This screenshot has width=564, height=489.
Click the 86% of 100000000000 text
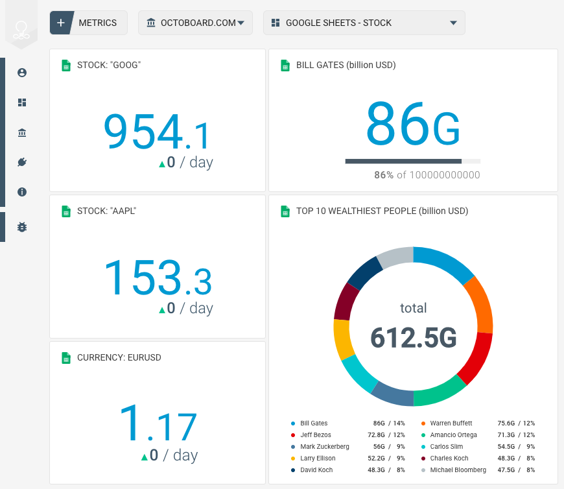point(427,175)
